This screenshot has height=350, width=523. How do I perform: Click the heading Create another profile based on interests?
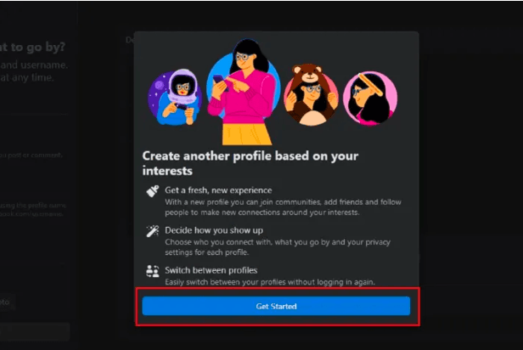point(250,163)
